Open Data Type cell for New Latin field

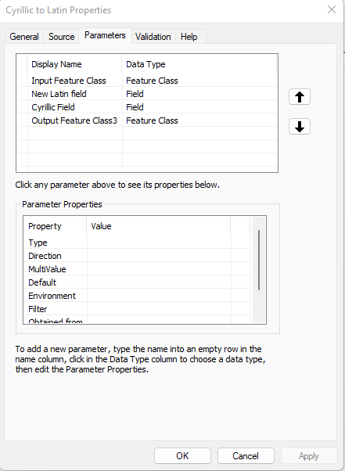click(x=199, y=94)
